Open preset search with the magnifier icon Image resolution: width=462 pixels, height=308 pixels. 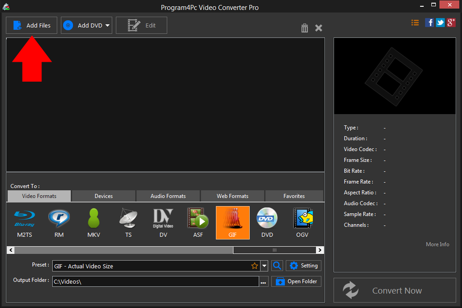[x=277, y=266]
